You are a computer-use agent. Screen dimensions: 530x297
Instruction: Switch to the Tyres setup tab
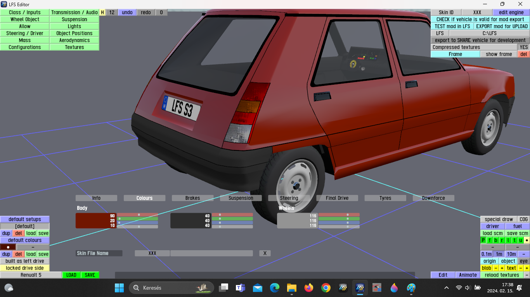(385, 198)
